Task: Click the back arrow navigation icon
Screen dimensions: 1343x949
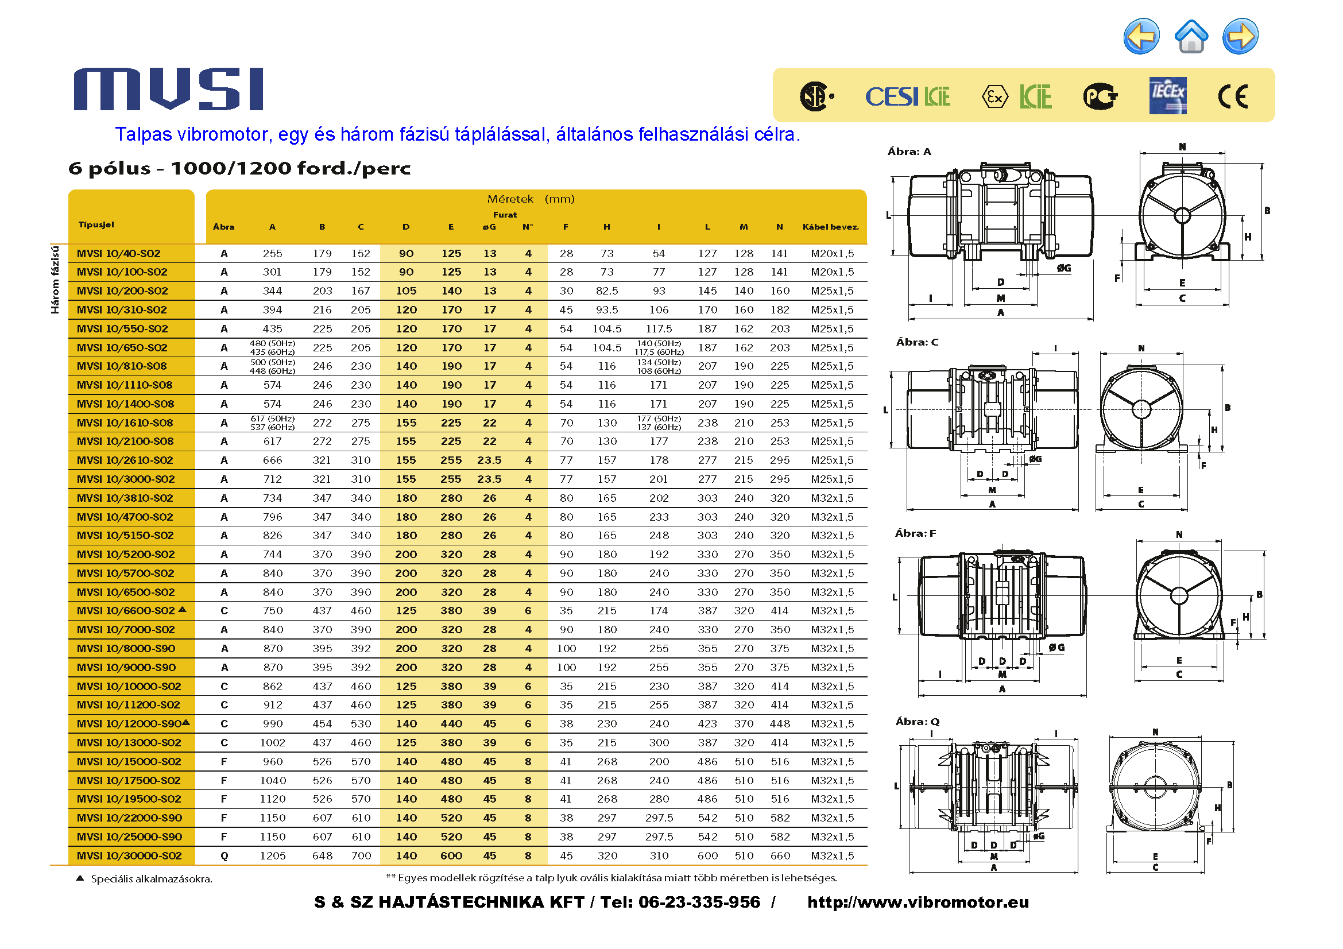Action: 1141,36
